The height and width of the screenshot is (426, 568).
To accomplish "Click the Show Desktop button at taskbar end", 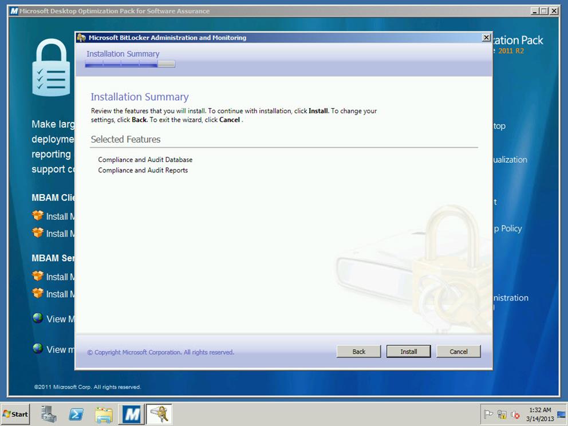I will [562, 414].
